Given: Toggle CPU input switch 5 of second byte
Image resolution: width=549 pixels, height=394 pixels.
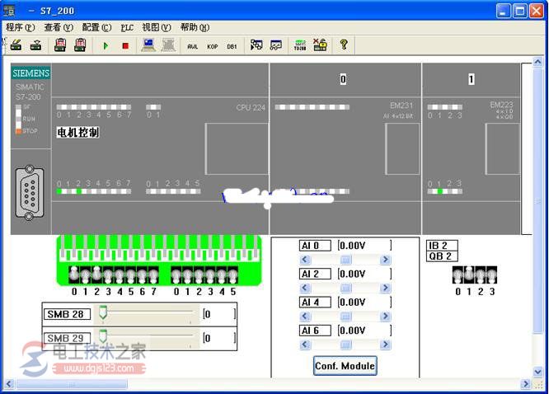Looking at the screenshot, I should click(x=233, y=274).
